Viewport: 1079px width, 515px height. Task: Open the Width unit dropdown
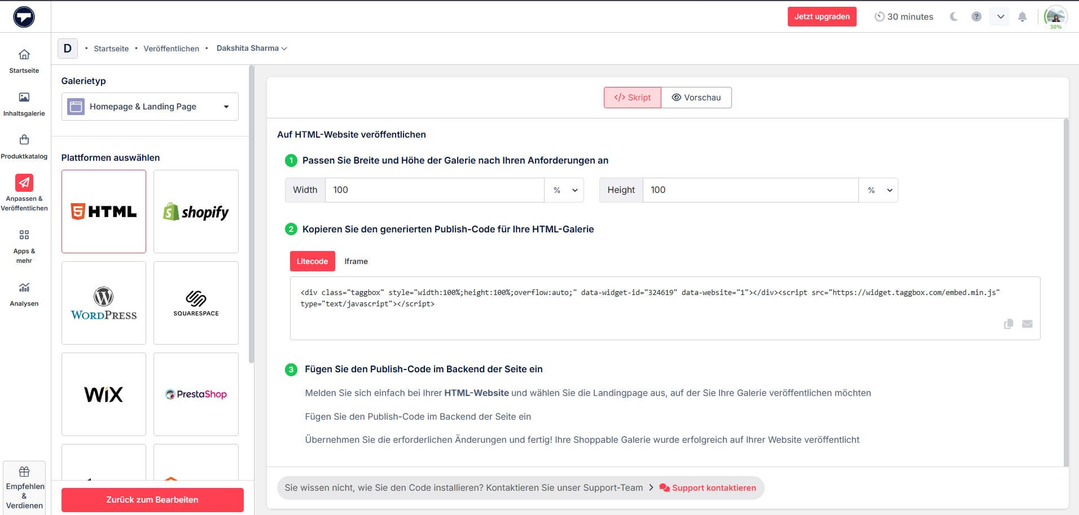click(x=564, y=190)
